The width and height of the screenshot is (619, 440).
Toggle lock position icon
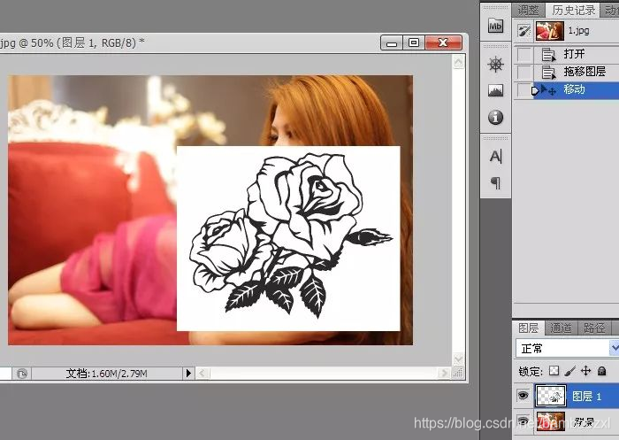coord(585,370)
